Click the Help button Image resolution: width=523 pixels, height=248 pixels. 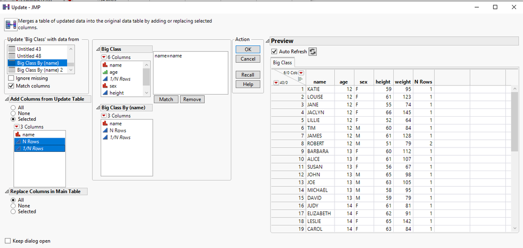(x=248, y=84)
